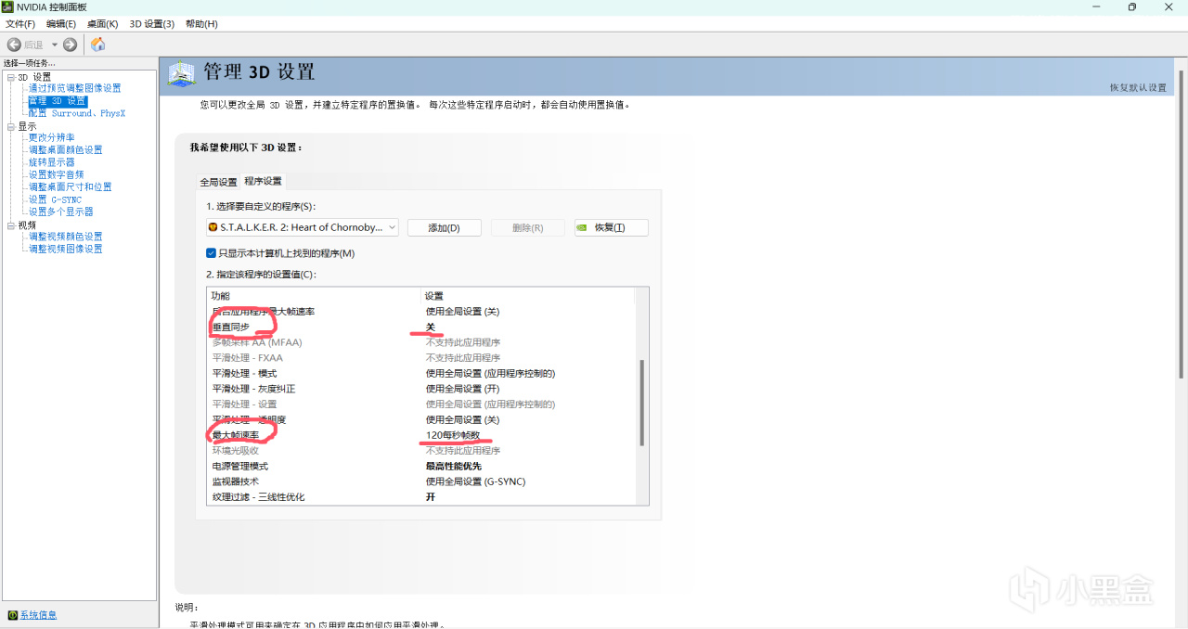Click the settings list vertical scrollbar

pos(641,403)
